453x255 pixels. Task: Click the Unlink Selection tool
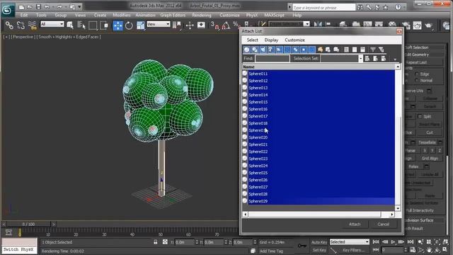coord(21,25)
